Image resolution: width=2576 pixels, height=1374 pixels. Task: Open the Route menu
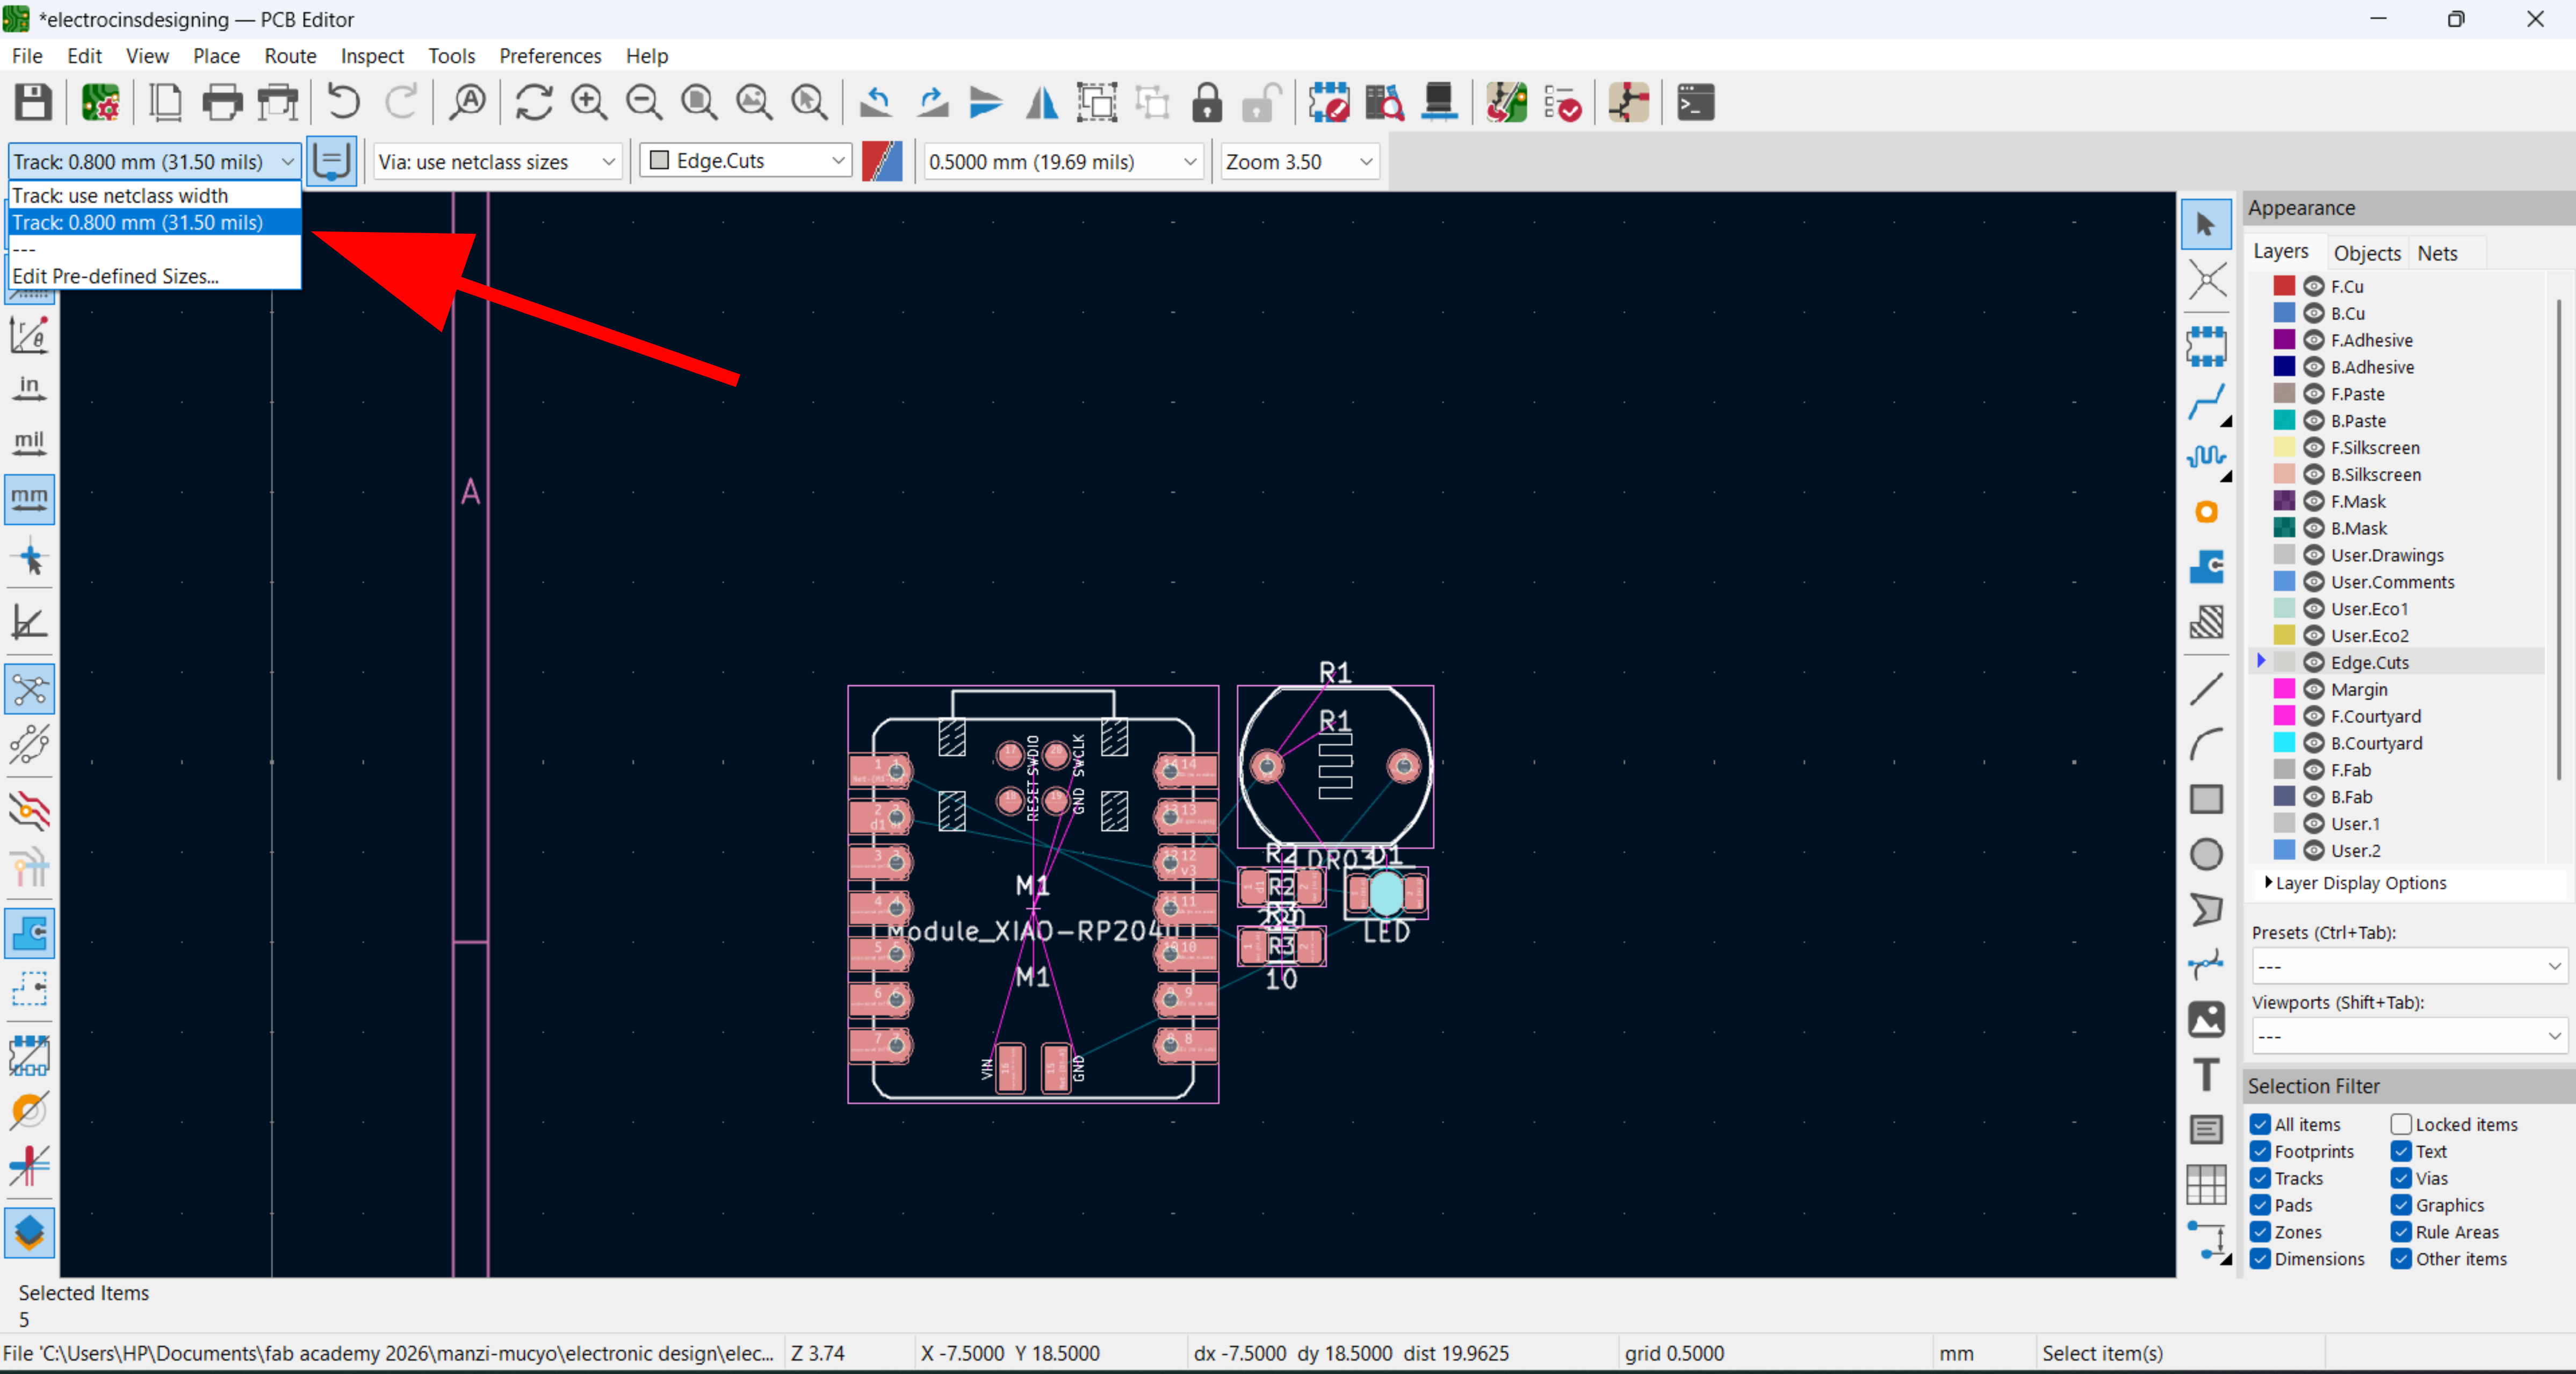pos(289,56)
